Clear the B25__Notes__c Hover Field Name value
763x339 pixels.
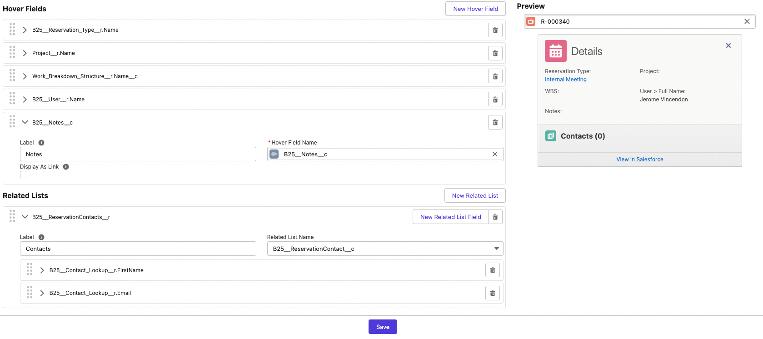pyautogui.click(x=494, y=155)
